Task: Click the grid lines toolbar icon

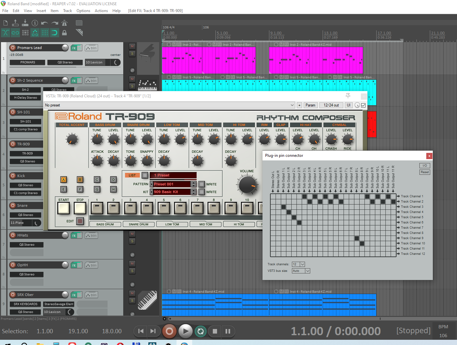Action: coord(45,33)
